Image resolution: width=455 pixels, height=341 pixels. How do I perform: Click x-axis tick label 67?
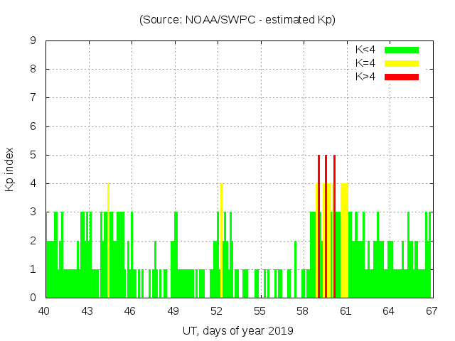click(431, 311)
